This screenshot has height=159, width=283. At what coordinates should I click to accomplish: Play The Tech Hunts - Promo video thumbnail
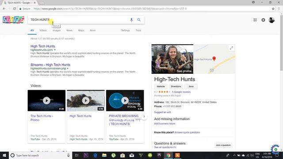46,100
